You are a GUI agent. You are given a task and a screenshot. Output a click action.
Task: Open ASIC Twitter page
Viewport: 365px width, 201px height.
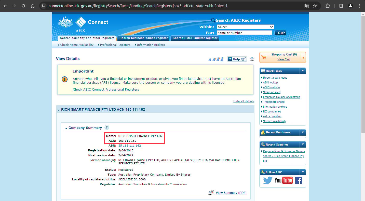pos(268,180)
